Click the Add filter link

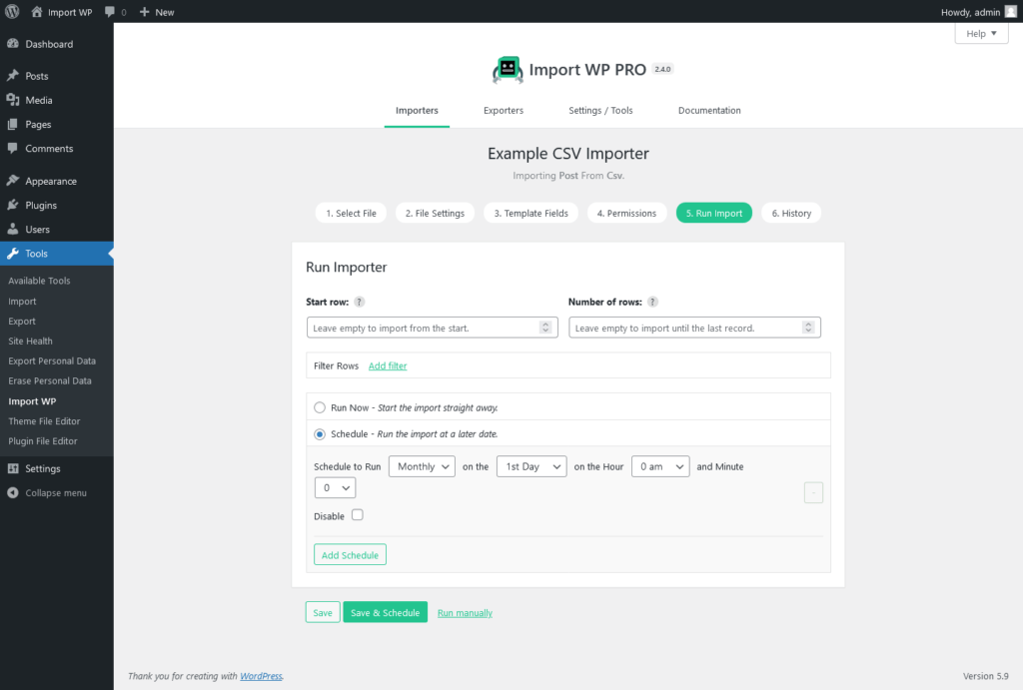(388, 365)
